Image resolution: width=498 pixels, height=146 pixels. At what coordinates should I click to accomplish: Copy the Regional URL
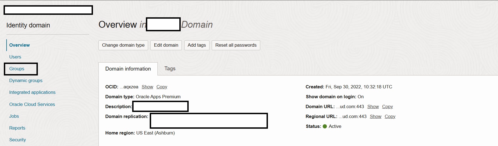click(x=390, y=116)
